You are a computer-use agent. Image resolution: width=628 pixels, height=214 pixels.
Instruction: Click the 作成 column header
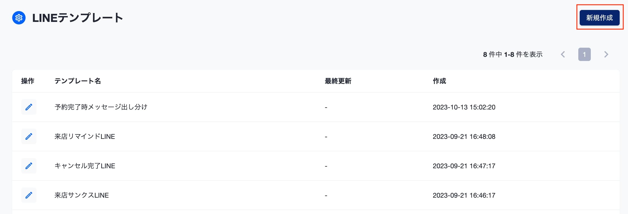click(x=439, y=81)
